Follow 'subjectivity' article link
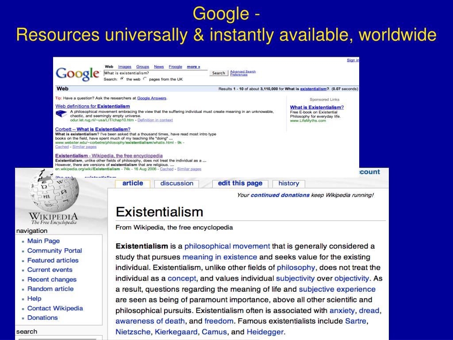This screenshot has height=340, width=453. coord(295,278)
